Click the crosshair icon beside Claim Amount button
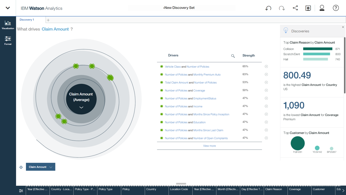This screenshot has height=195, width=346. tap(21, 167)
